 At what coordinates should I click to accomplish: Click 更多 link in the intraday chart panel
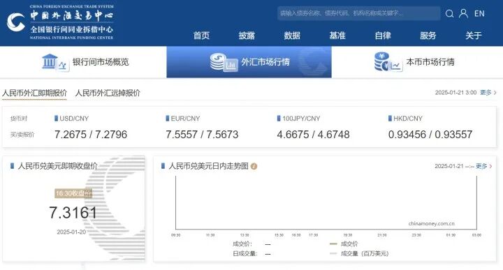[x=483, y=166]
